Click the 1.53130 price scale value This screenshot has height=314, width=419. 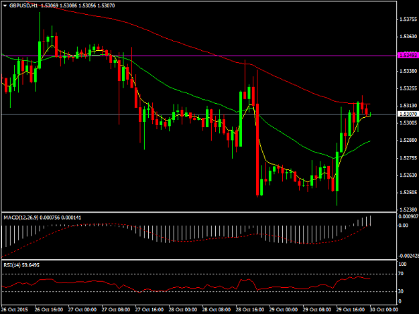[x=408, y=106]
